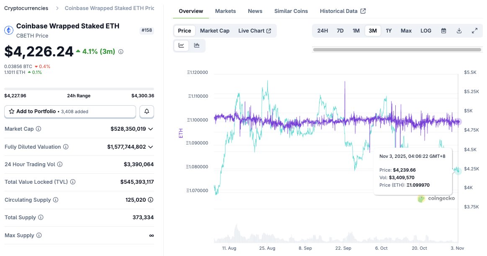
Task: Open the Max Supply info icon
Action: pos(39,235)
